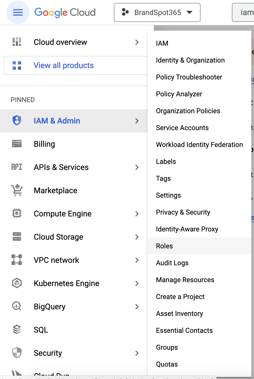The width and height of the screenshot is (254, 379).
Task: Open Manage Resources
Action: coord(199,280)
